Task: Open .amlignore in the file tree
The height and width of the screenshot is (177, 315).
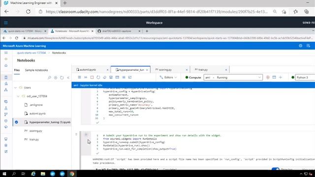Action: (x=36, y=105)
